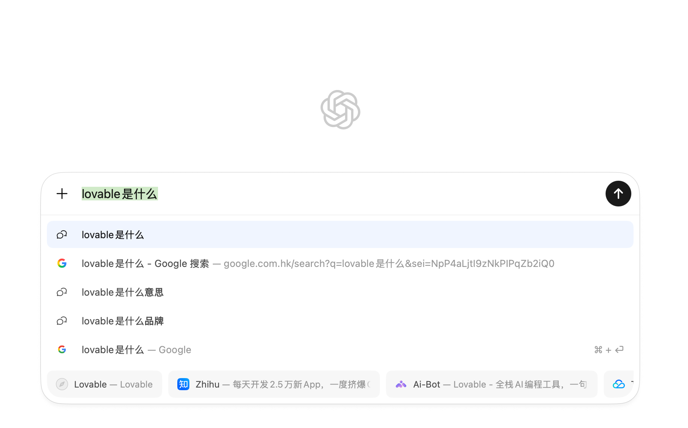Click the command-return shortcut hint
688x428 pixels.
[x=609, y=350]
